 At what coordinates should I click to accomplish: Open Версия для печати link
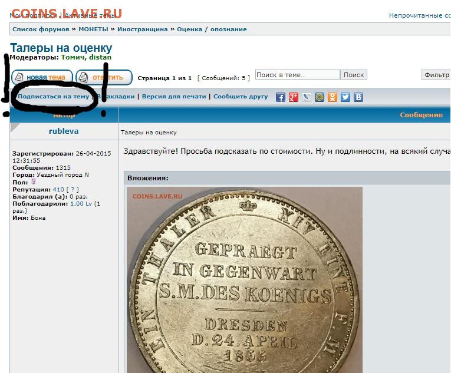click(174, 97)
